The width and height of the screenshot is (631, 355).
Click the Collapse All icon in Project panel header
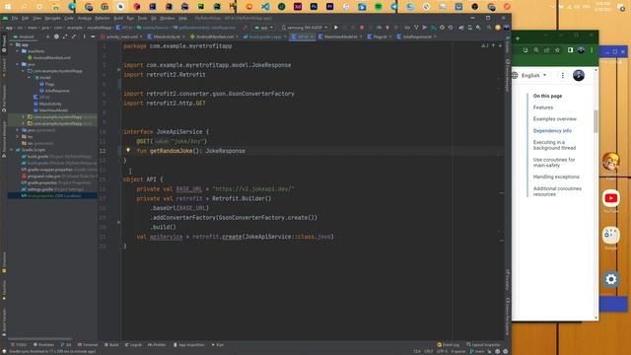pyautogui.click(x=74, y=36)
